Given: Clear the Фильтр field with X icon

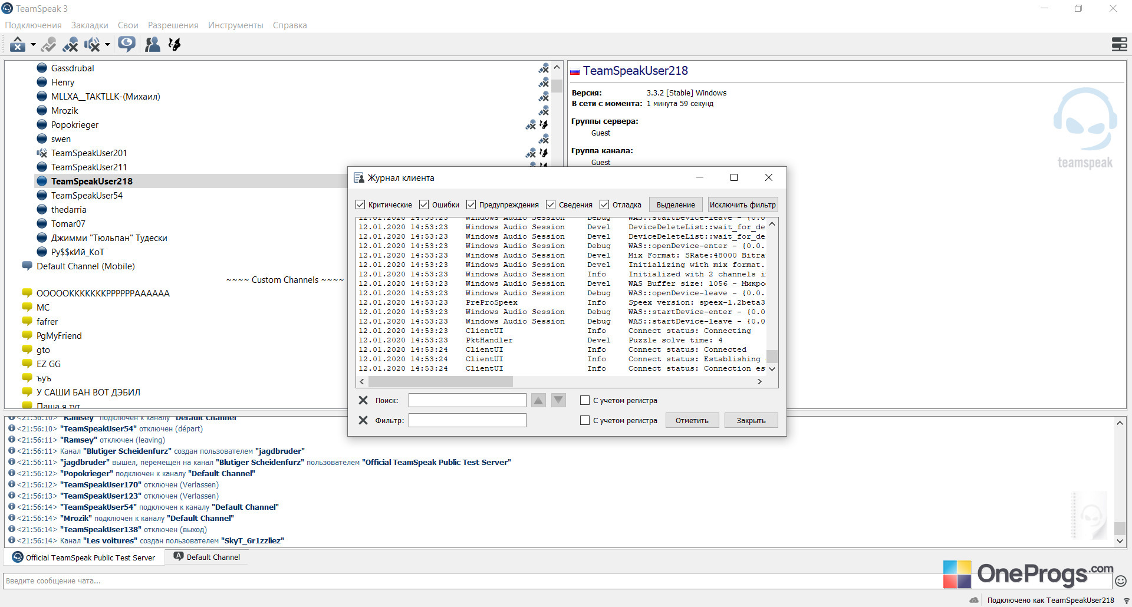Looking at the screenshot, I should [x=363, y=420].
